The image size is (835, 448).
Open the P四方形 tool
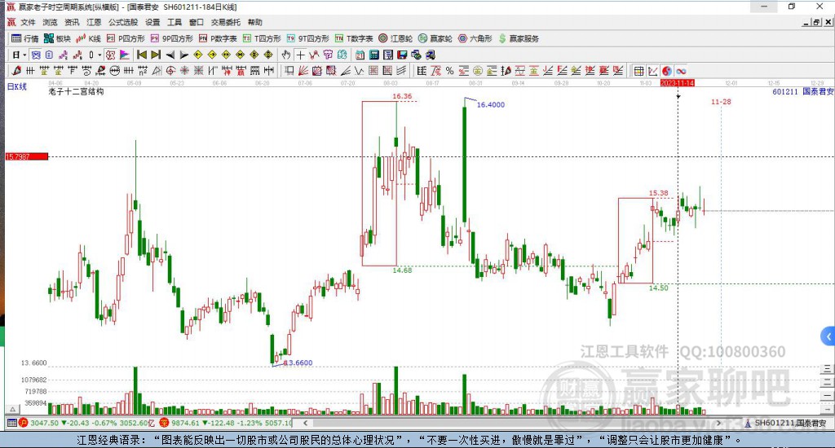pyautogui.click(x=126, y=38)
